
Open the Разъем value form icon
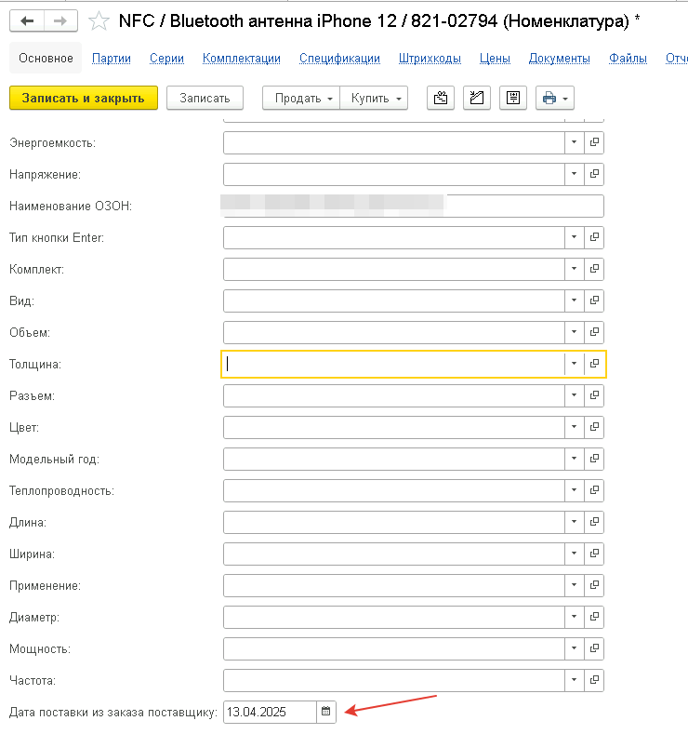point(594,395)
